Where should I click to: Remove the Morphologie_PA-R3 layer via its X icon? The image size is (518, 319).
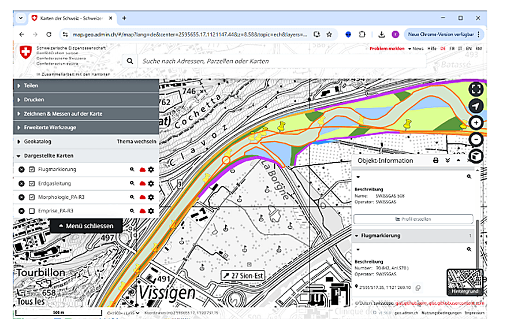[x=21, y=197]
